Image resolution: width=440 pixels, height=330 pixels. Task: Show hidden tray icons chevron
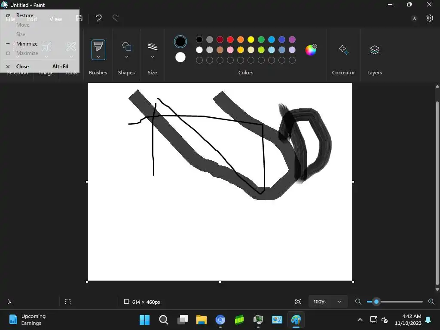[360, 320]
